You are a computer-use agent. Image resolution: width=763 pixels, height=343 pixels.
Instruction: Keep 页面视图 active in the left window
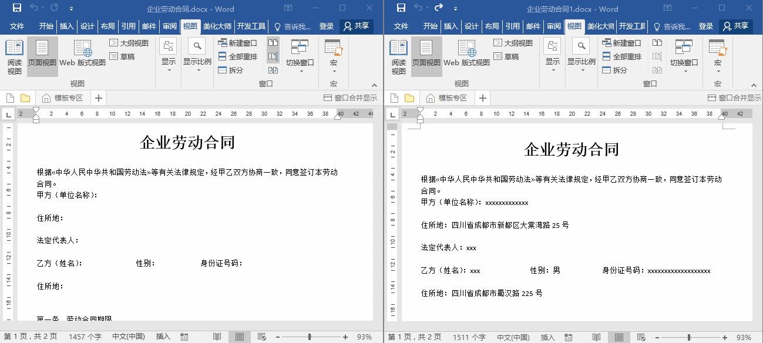pos(42,58)
